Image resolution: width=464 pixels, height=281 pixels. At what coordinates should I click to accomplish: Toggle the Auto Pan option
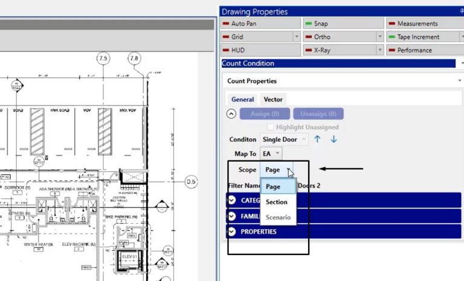[260, 24]
